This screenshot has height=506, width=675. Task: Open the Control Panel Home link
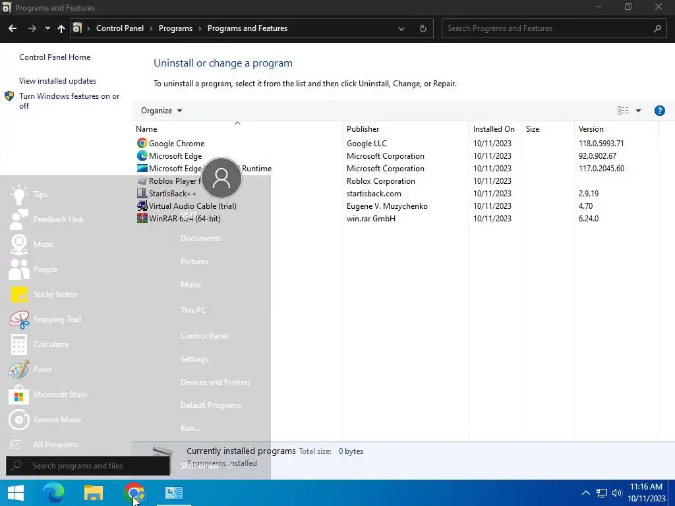(55, 57)
